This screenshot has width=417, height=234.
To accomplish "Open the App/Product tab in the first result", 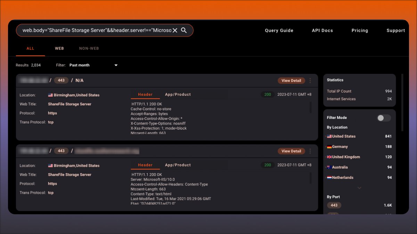I will tap(178, 94).
